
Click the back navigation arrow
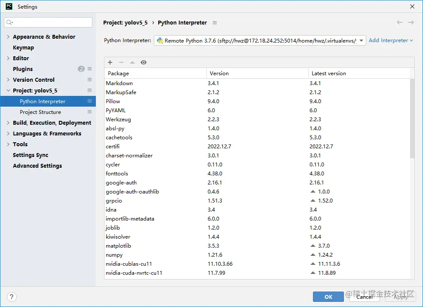point(400,22)
